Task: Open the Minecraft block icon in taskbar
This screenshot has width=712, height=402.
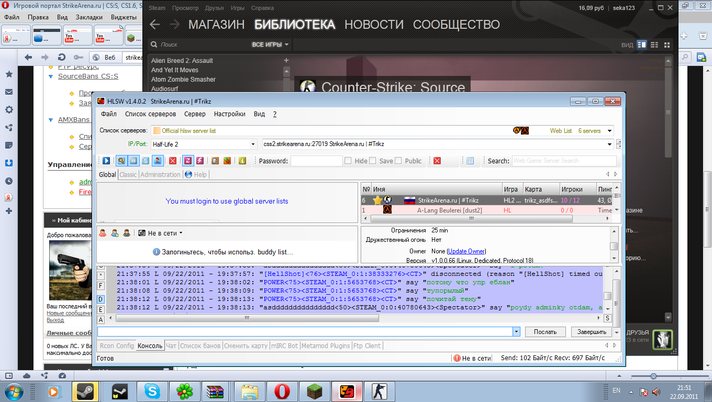Action: pyautogui.click(x=314, y=391)
